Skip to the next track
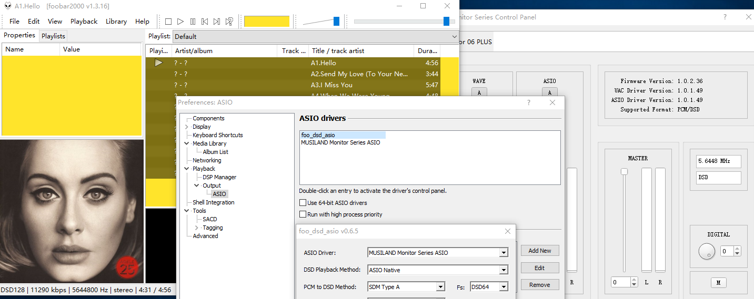The width and height of the screenshot is (754, 299). [x=217, y=22]
